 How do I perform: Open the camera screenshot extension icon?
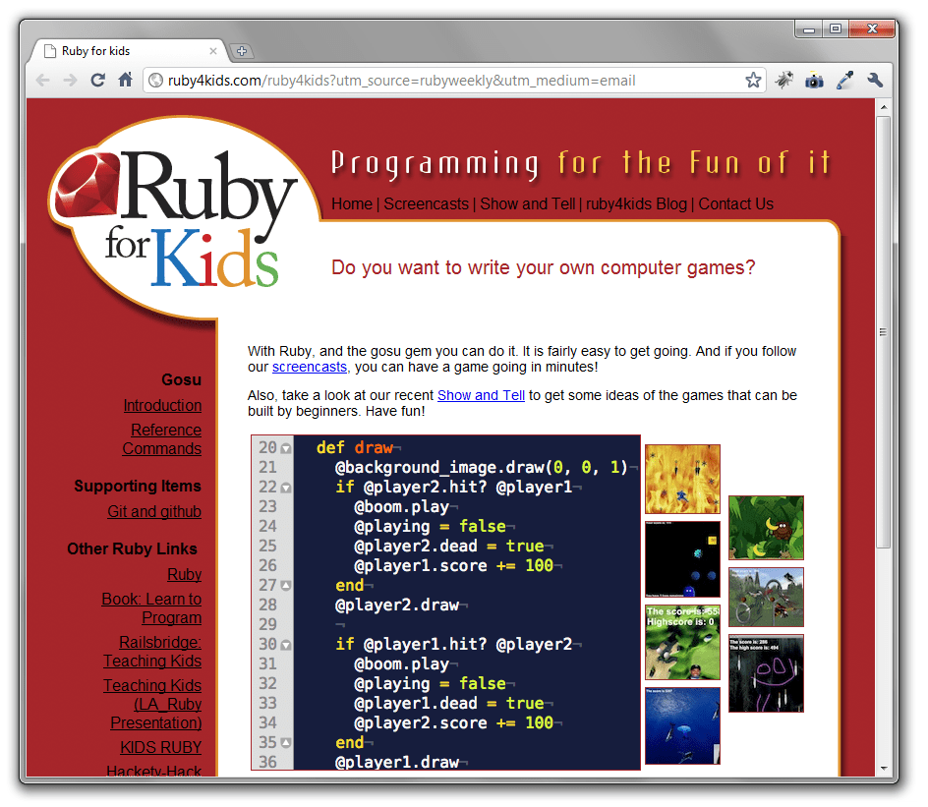(x=814, y=81)
